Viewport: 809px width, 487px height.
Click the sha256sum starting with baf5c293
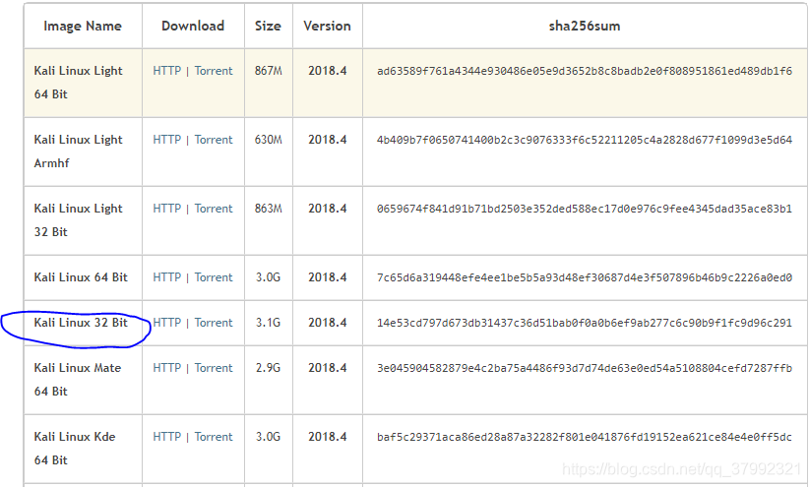coord(585,437)
